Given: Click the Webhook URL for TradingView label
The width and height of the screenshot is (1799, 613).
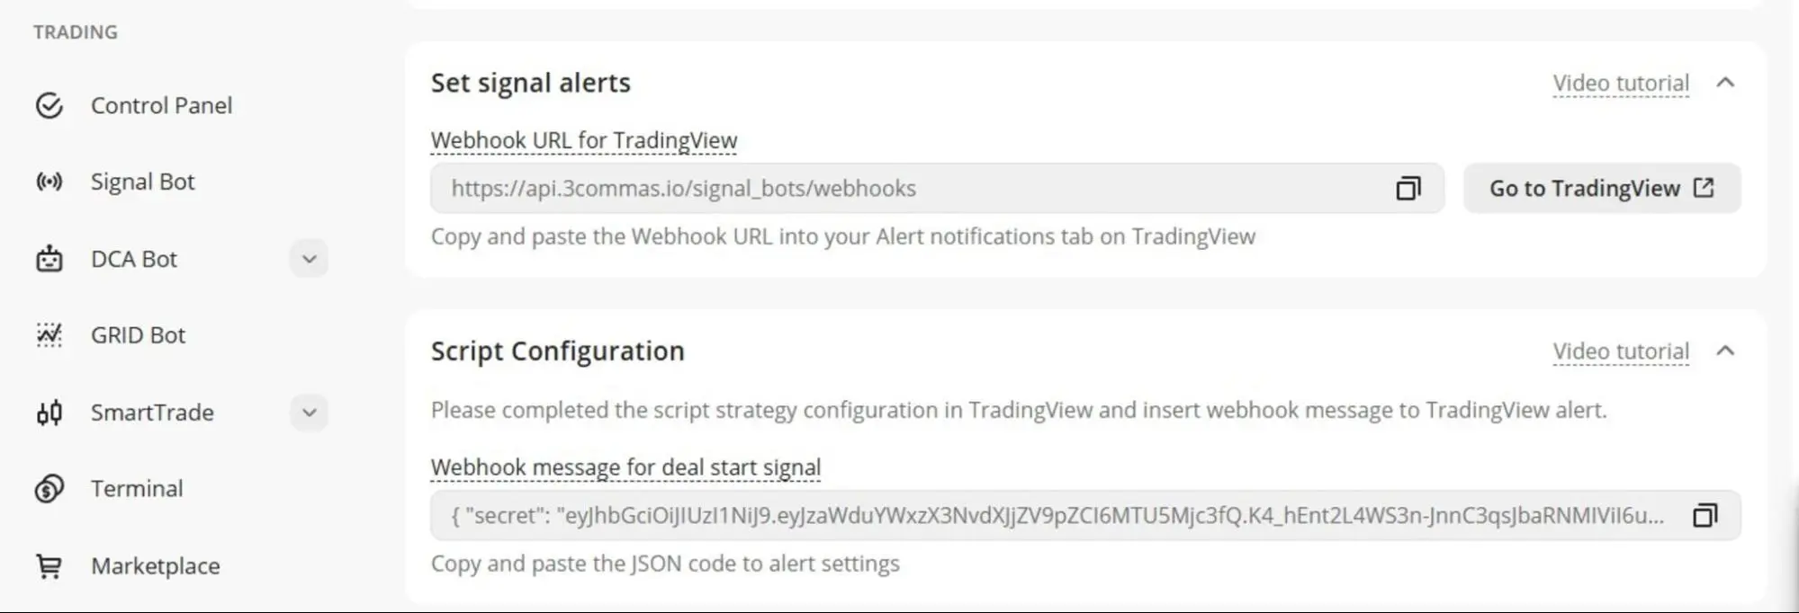Looking at the screenshot, I should [x=584, y=139].
